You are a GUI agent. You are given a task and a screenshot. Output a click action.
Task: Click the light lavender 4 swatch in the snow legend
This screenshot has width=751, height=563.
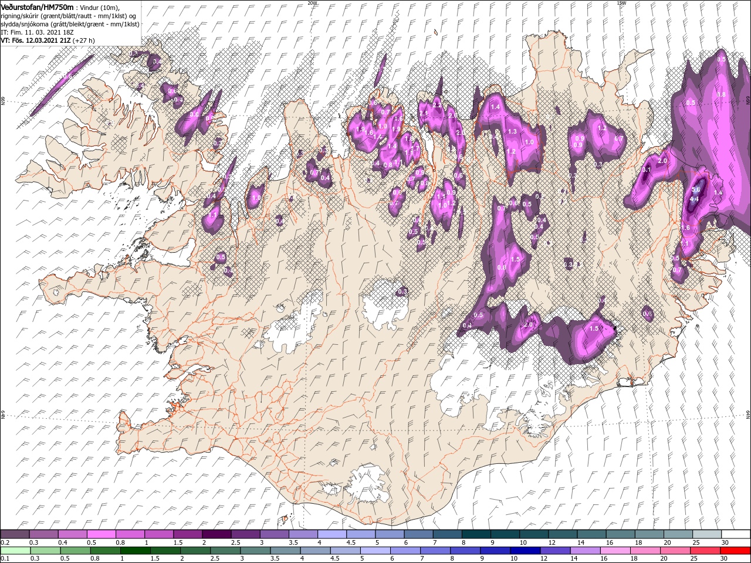pos(332,534)
